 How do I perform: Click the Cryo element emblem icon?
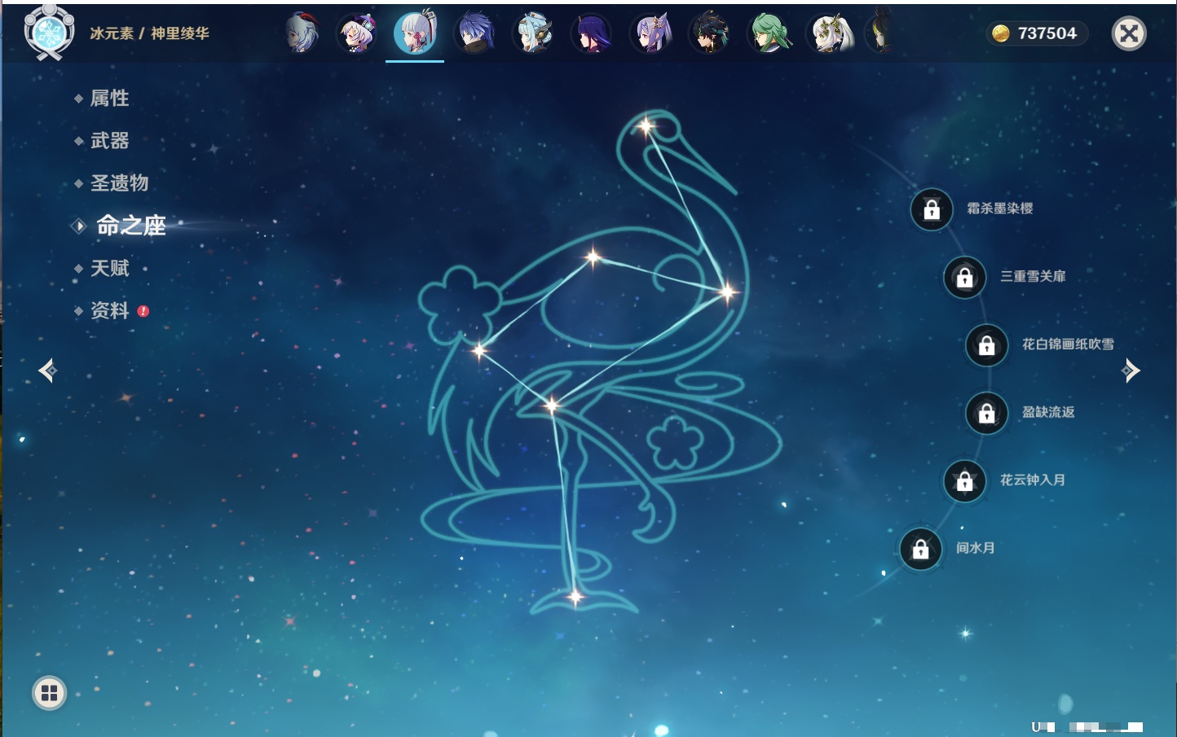pos(49,33)
